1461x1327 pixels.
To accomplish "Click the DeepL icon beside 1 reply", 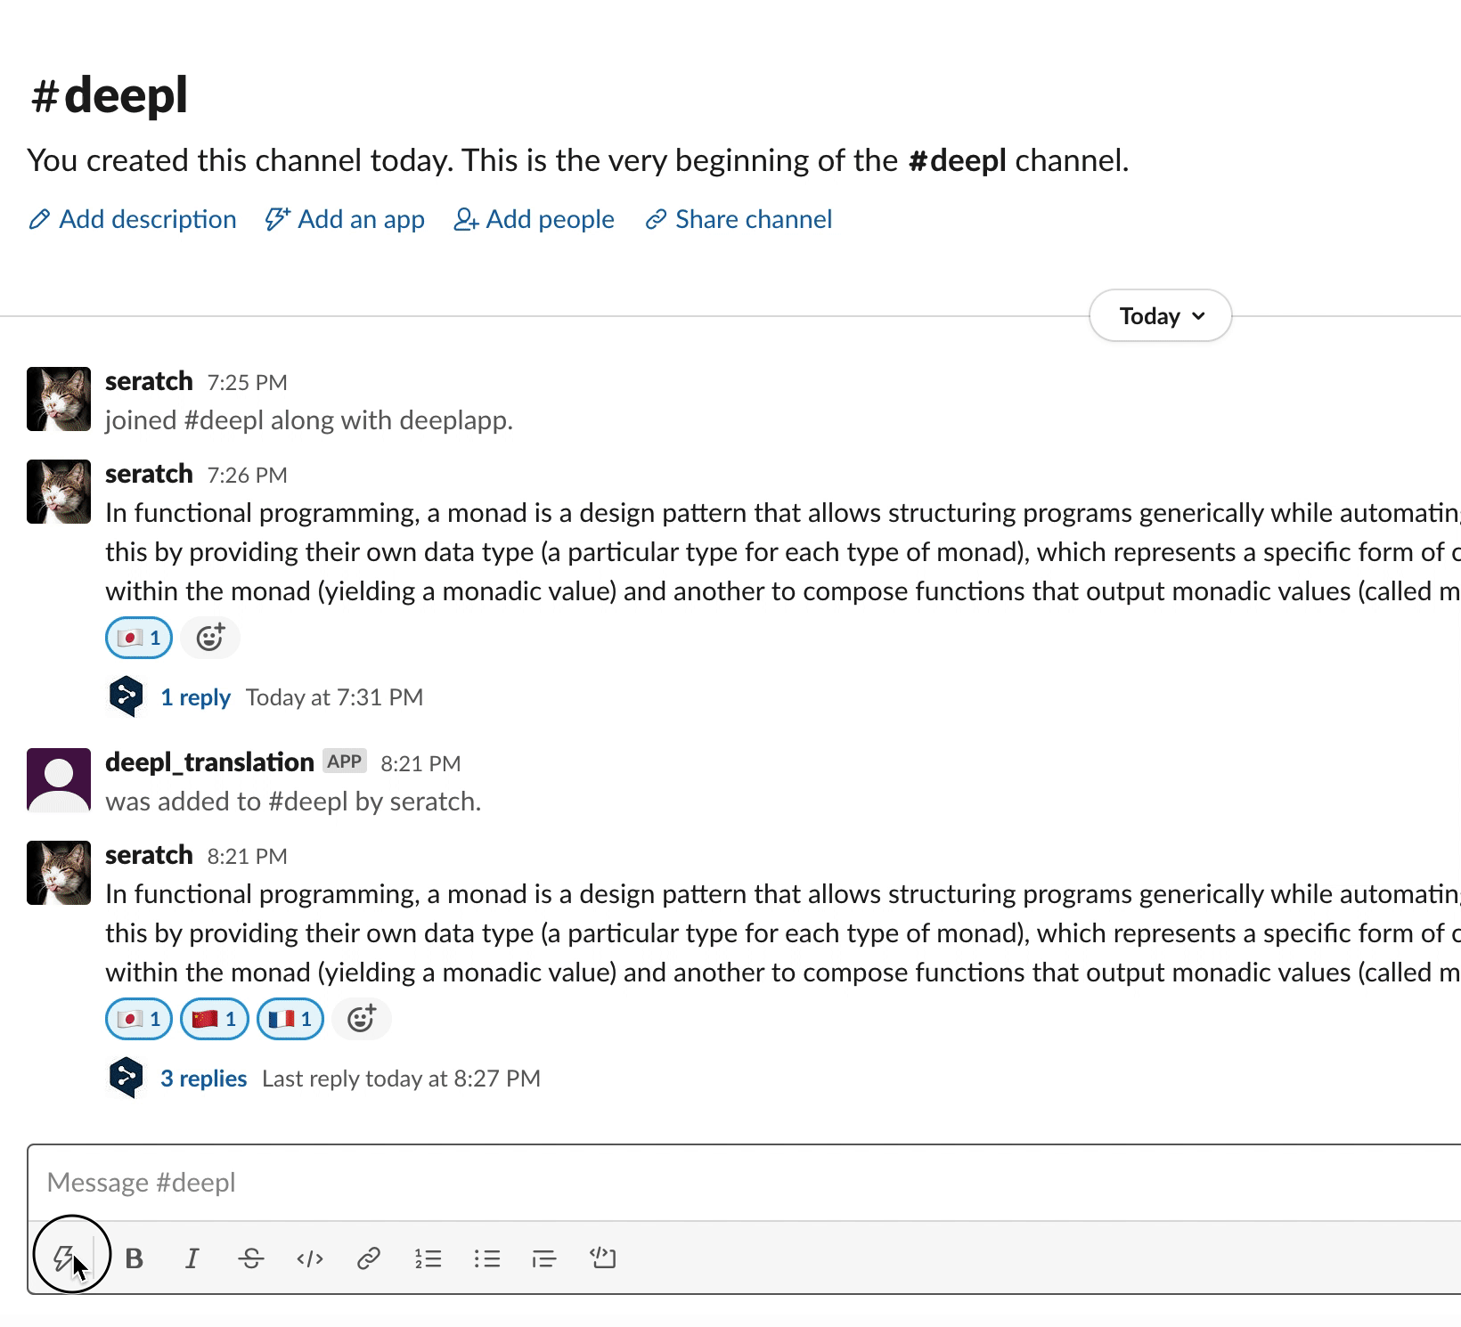I will point(126,696).
